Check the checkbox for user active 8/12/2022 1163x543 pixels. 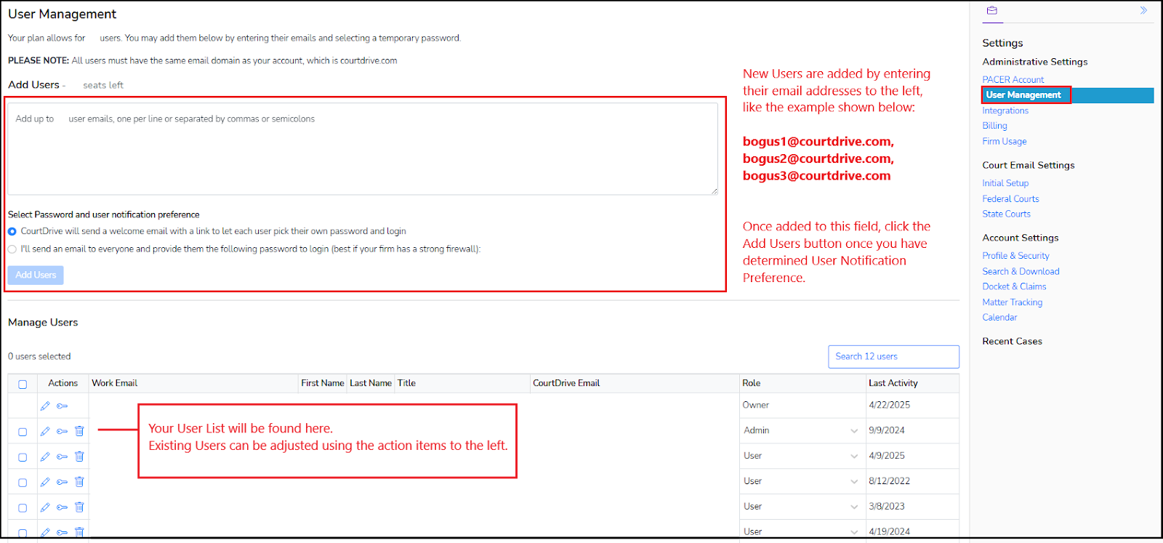click(x=23, y=483)
